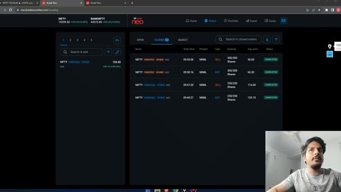
Task: Click the COMPLETED badge on the 116.00 order
Action: point(271,85)
